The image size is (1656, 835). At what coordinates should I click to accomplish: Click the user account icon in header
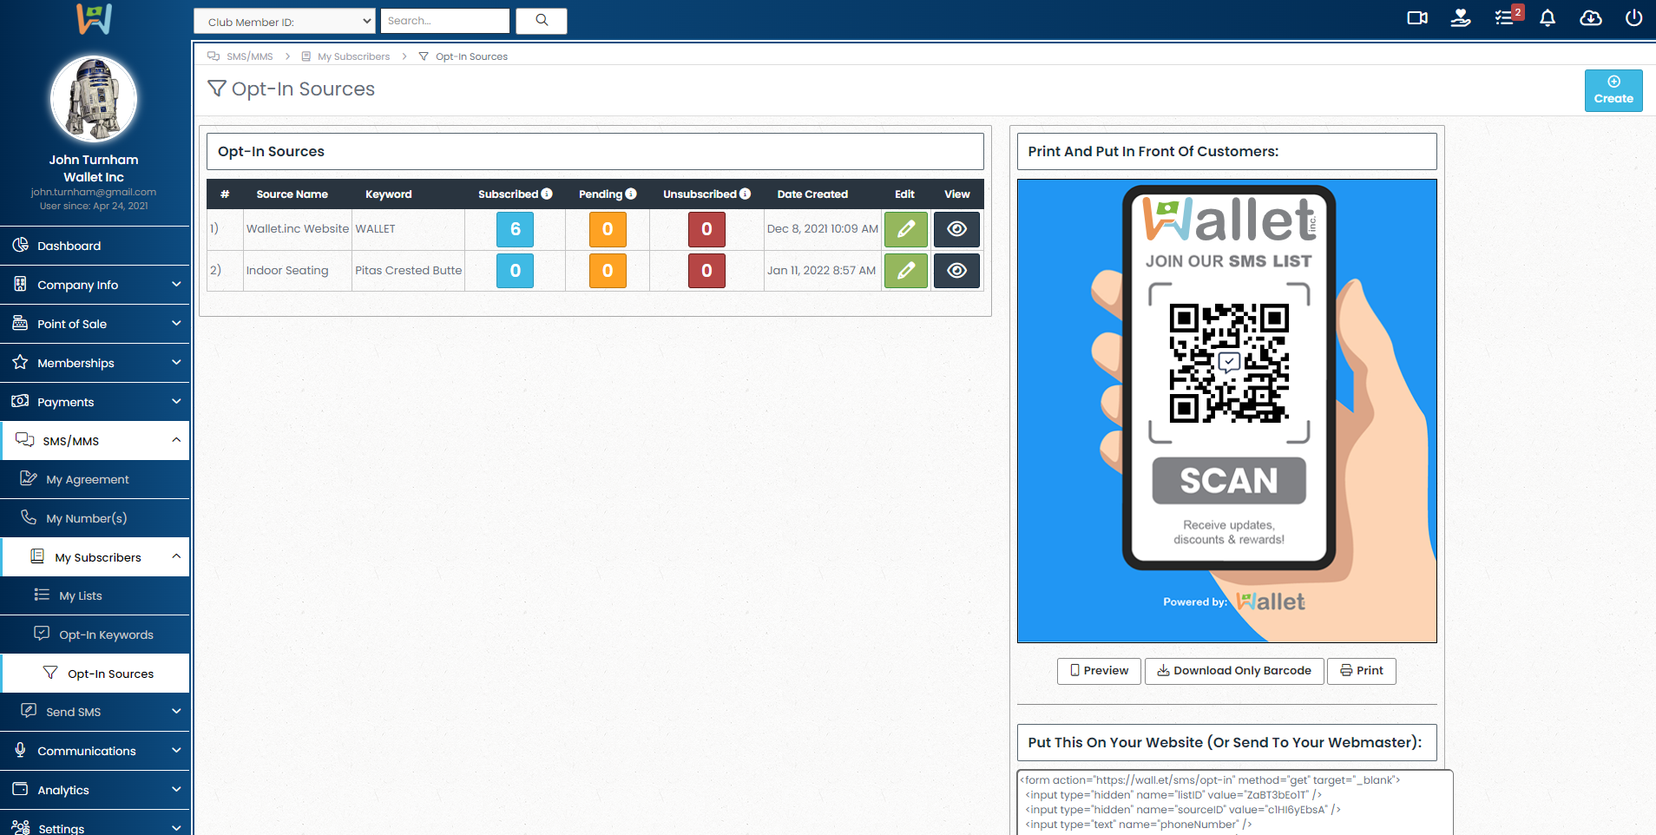click(x=1461, y=18)
